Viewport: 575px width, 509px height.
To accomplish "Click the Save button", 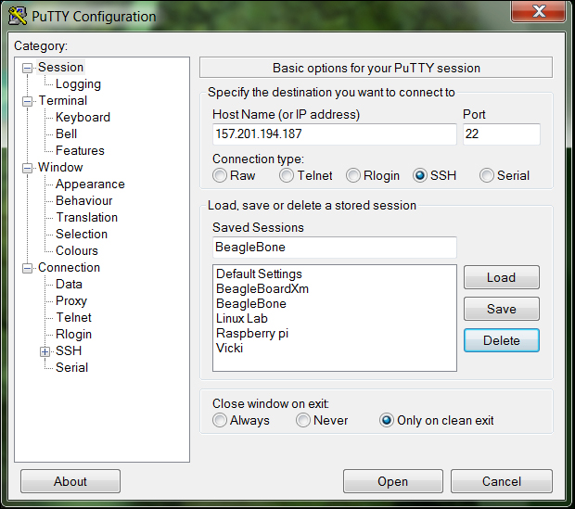I will click(x=502, y=309).
